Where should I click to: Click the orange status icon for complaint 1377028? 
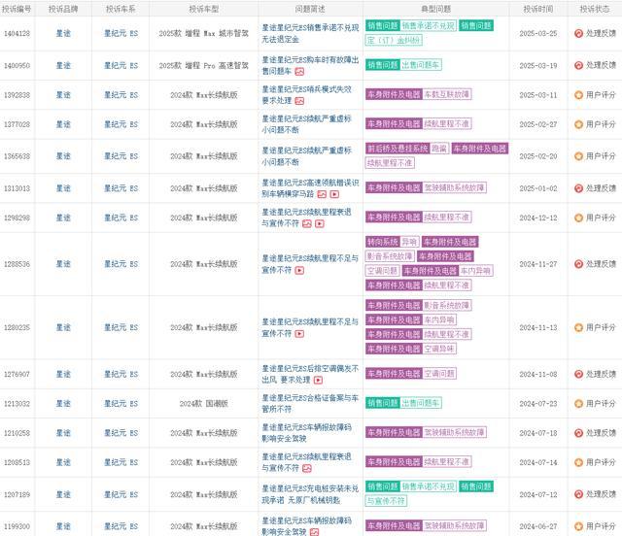tap(579, 124)
